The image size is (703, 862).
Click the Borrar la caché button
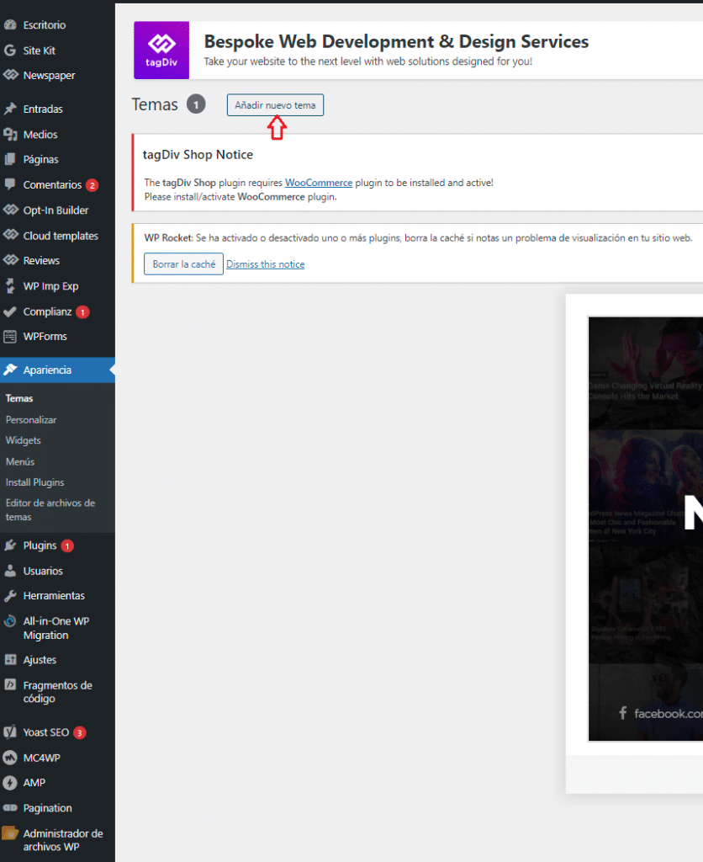point(184,263)
